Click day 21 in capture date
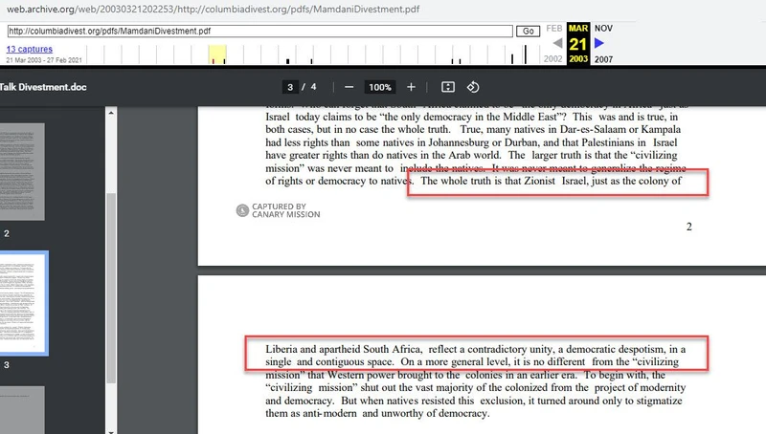This screenshot has height=434, width=766. click(x=578, y=44)
